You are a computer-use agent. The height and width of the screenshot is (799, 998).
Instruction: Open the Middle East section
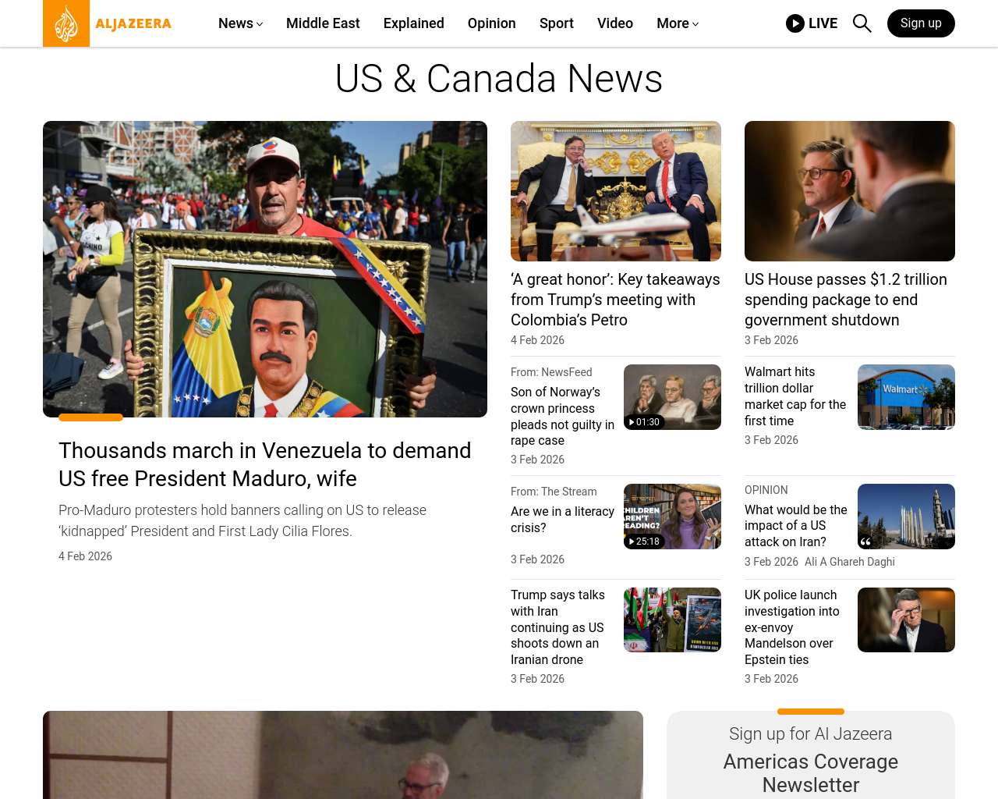tap(323, 23)
